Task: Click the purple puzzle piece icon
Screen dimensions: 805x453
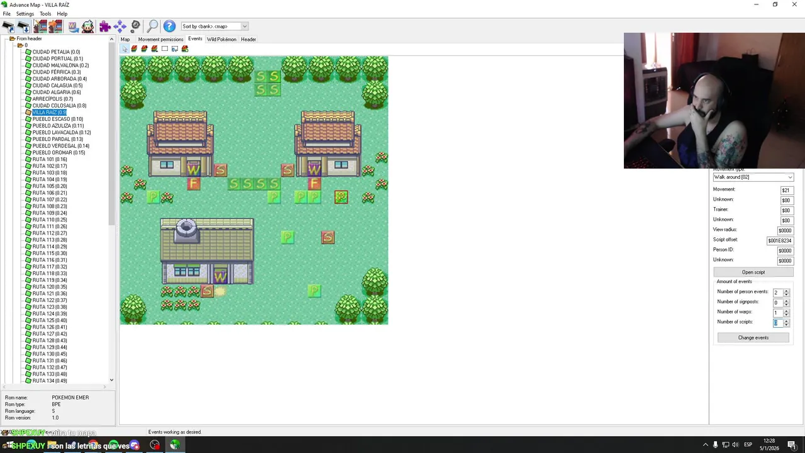Action: pos(105,26)
